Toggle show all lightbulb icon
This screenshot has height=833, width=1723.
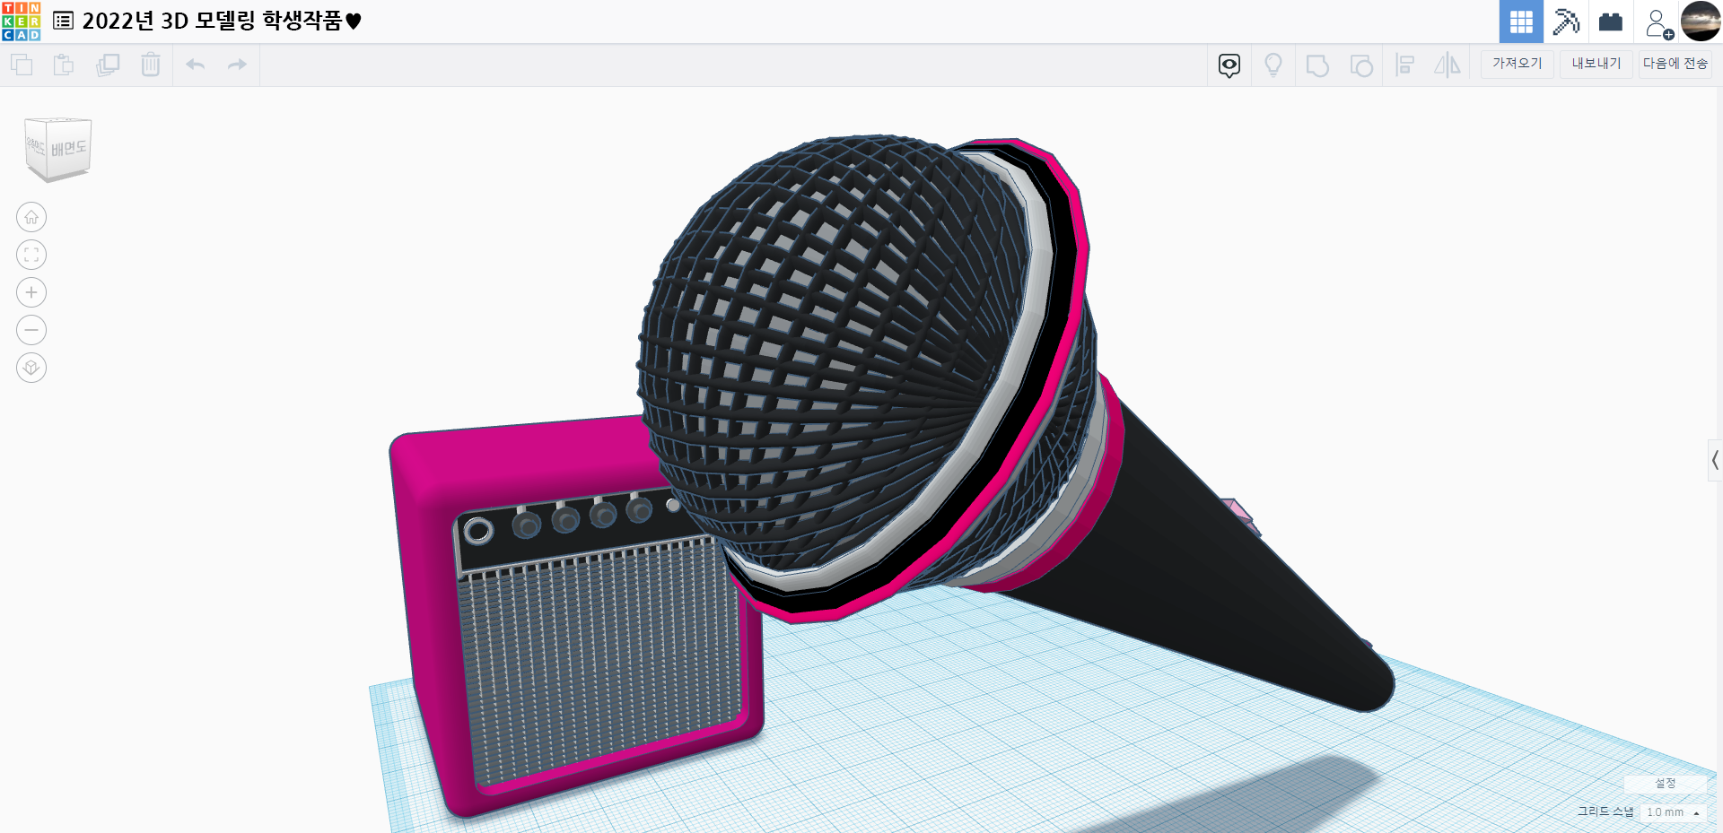point(1273,65)
